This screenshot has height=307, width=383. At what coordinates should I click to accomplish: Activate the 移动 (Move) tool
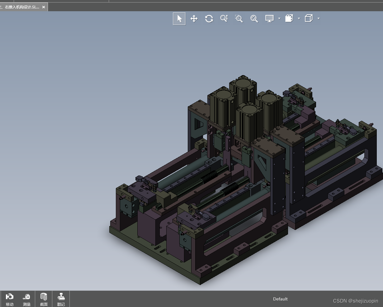click(10, 299)
